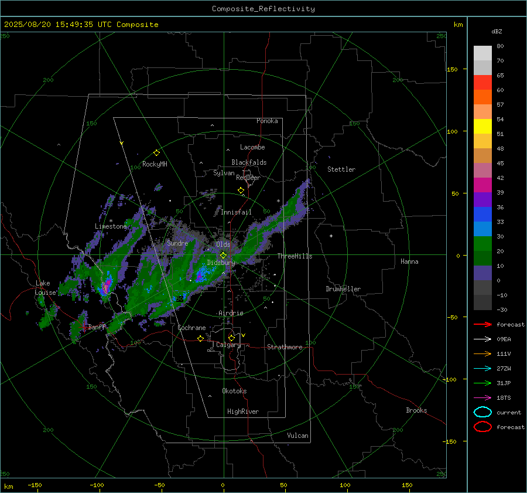
Task: Click the orange 111V arrow in legend
Action: tap(482, 353)
